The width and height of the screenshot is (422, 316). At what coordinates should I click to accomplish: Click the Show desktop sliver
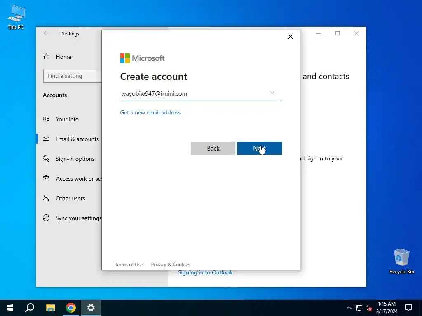421,308
